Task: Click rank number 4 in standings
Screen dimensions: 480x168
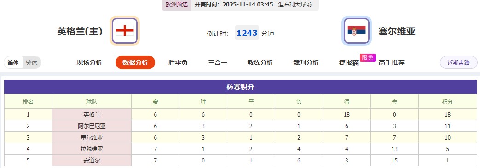Action: point(28,149)
